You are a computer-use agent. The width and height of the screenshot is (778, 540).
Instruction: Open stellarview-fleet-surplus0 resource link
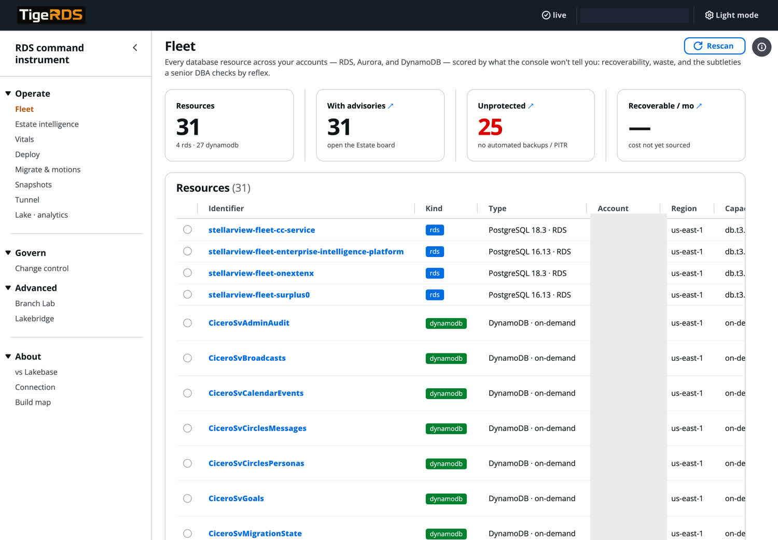(x=259, y=295)
